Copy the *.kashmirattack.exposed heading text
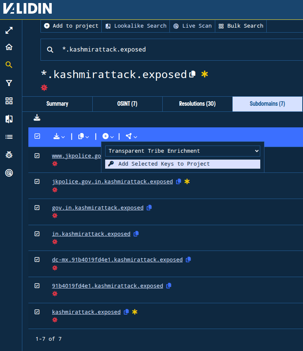303x351 pixels. pos(192,74)
